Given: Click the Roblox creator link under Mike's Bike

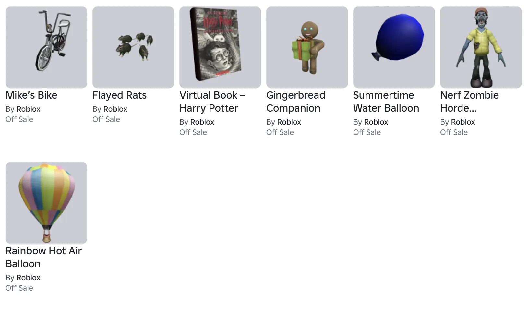Looking at the screenshot, I should point(28,109).
